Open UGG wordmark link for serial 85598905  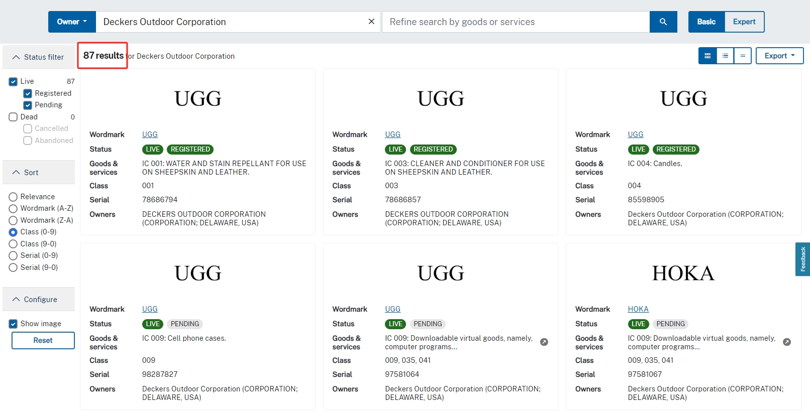tap(636, 134)
